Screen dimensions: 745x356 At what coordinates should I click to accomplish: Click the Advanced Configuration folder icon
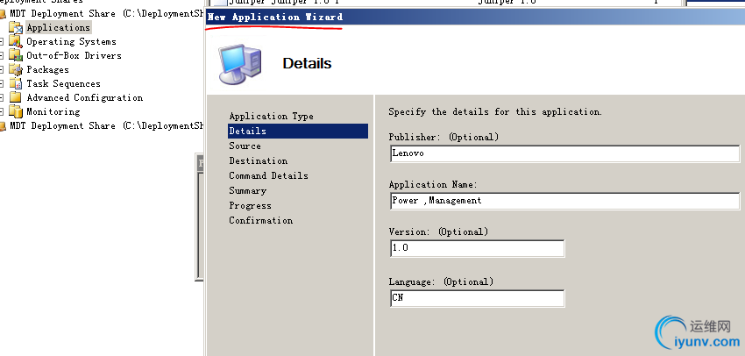16,97
